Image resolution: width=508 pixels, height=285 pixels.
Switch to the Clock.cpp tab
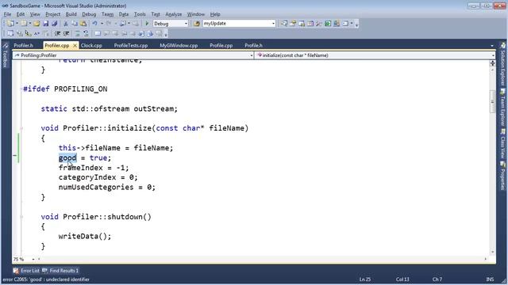tap(91, 46)
